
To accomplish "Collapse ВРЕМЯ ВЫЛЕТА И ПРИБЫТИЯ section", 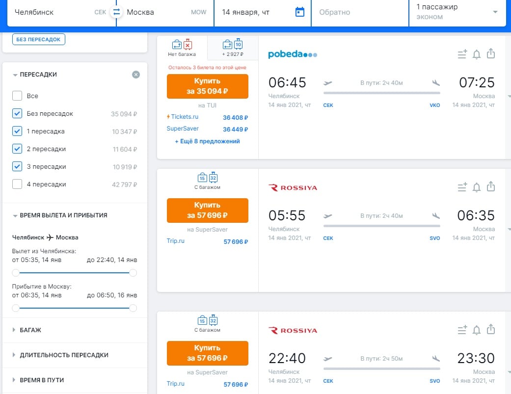I will tap(59, 215).
